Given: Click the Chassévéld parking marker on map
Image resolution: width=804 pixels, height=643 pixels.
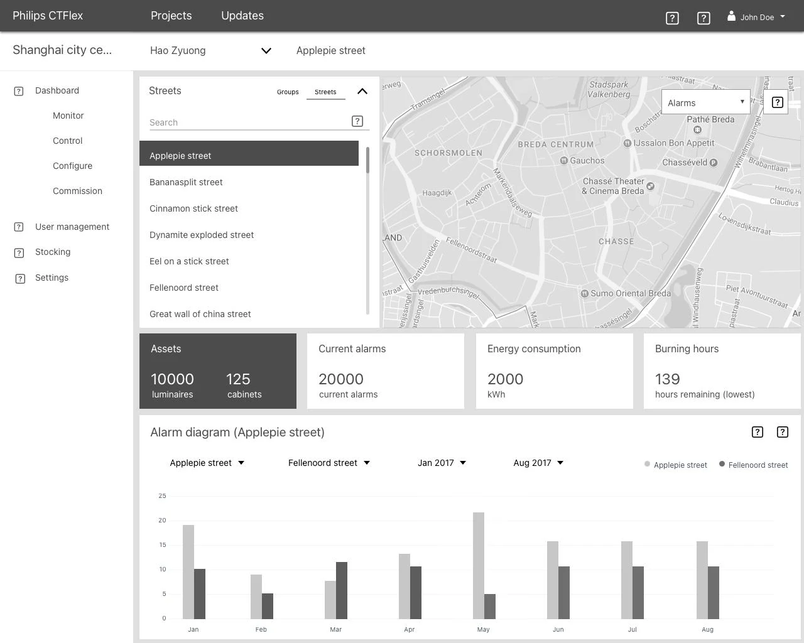Looking at the screenshot, I should click(714, 163).
